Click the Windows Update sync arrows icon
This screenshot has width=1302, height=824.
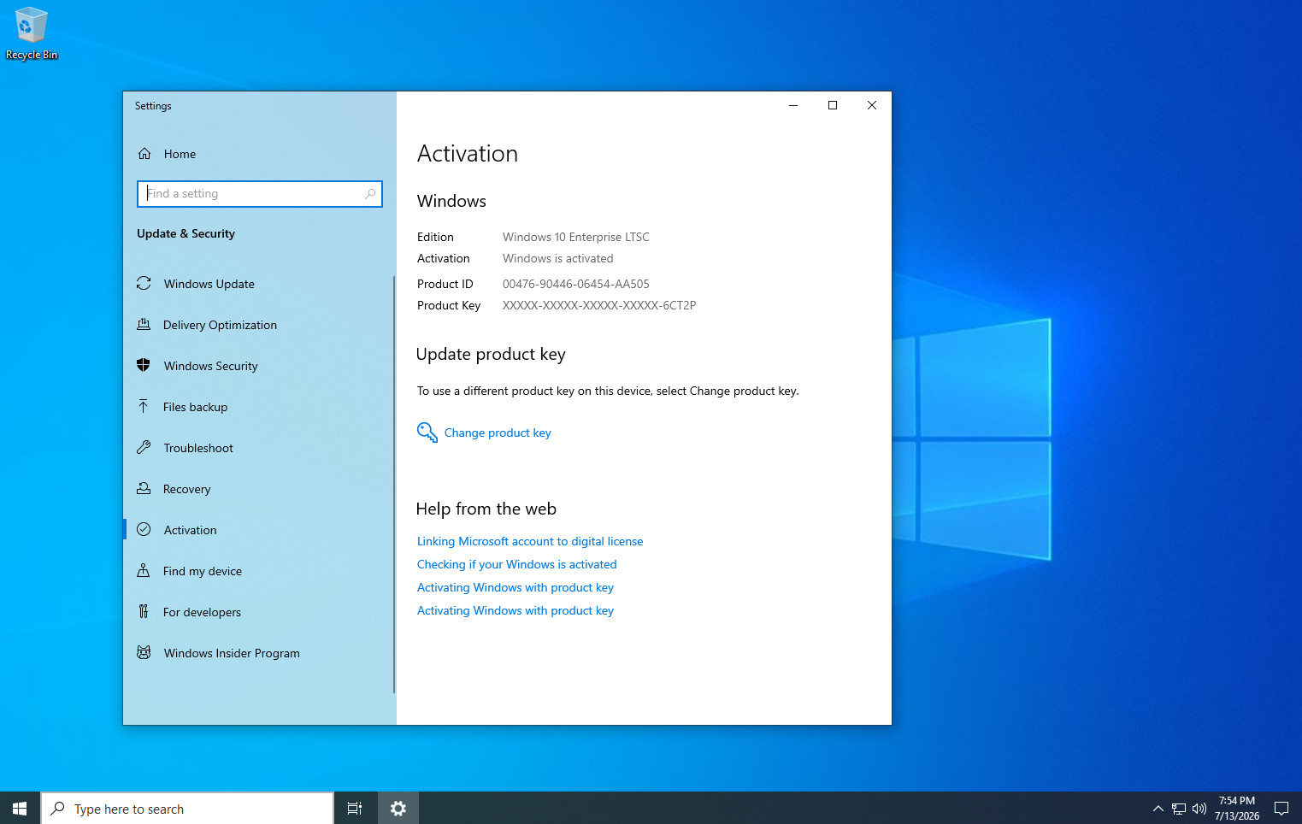coord(144,283)
